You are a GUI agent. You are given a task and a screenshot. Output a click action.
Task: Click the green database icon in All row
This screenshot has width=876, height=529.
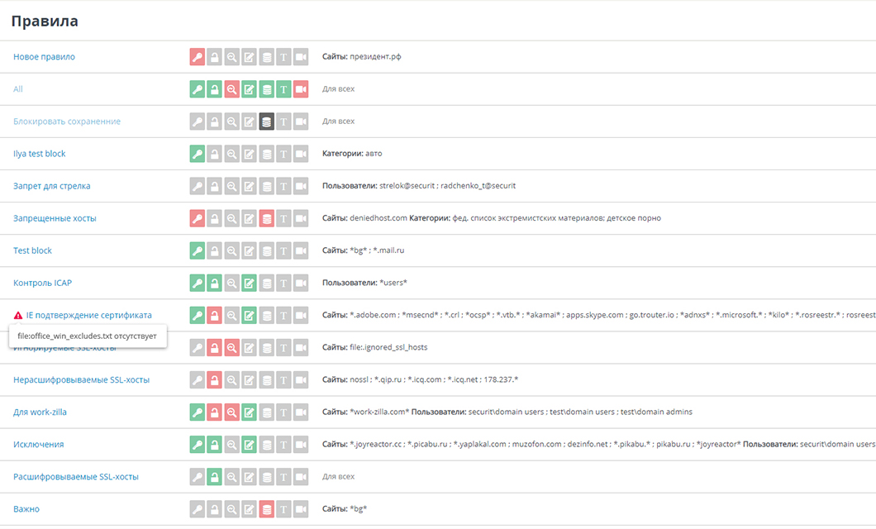[x=266, y=89]
